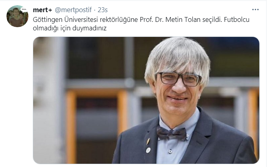267x167 pixels.
Task: Click the round white lapel pin
Action: tap(148, 150)
